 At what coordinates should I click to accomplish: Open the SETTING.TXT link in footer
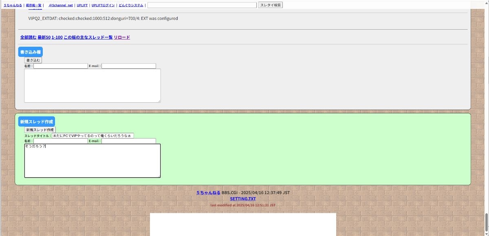(x=243, y=199)
